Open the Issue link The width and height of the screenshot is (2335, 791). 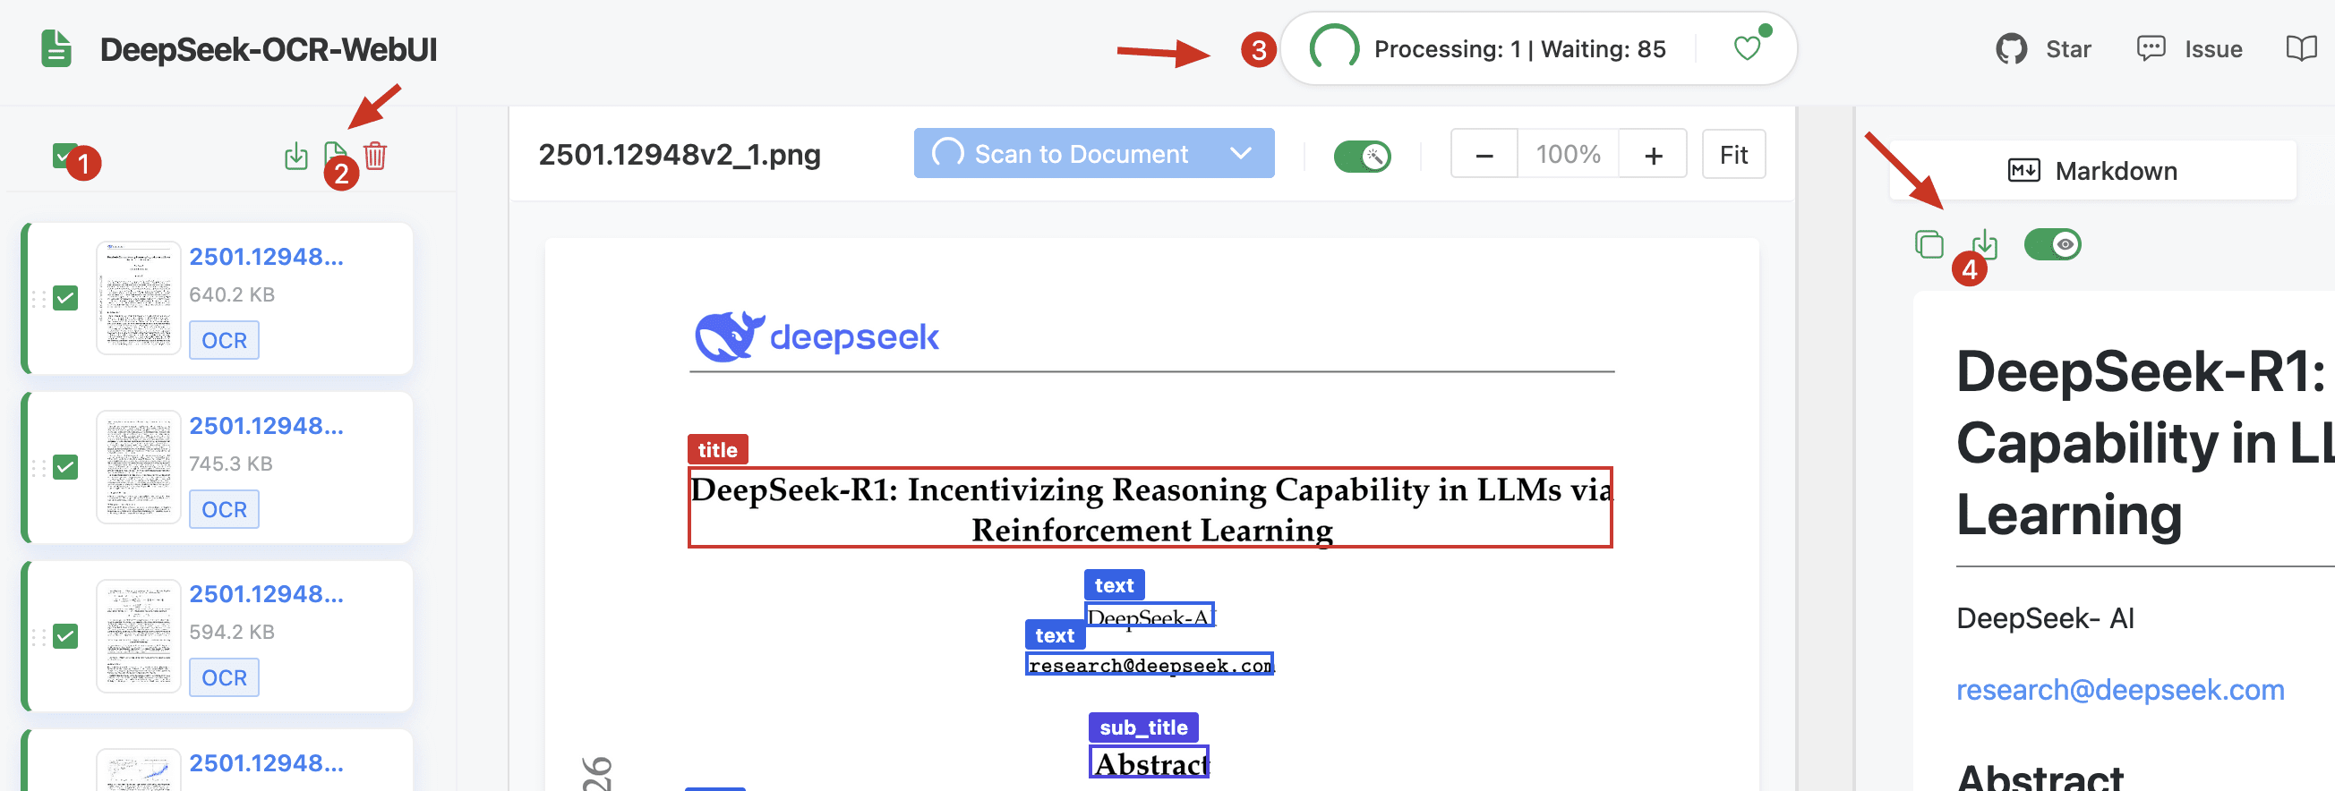[2189, 49]
